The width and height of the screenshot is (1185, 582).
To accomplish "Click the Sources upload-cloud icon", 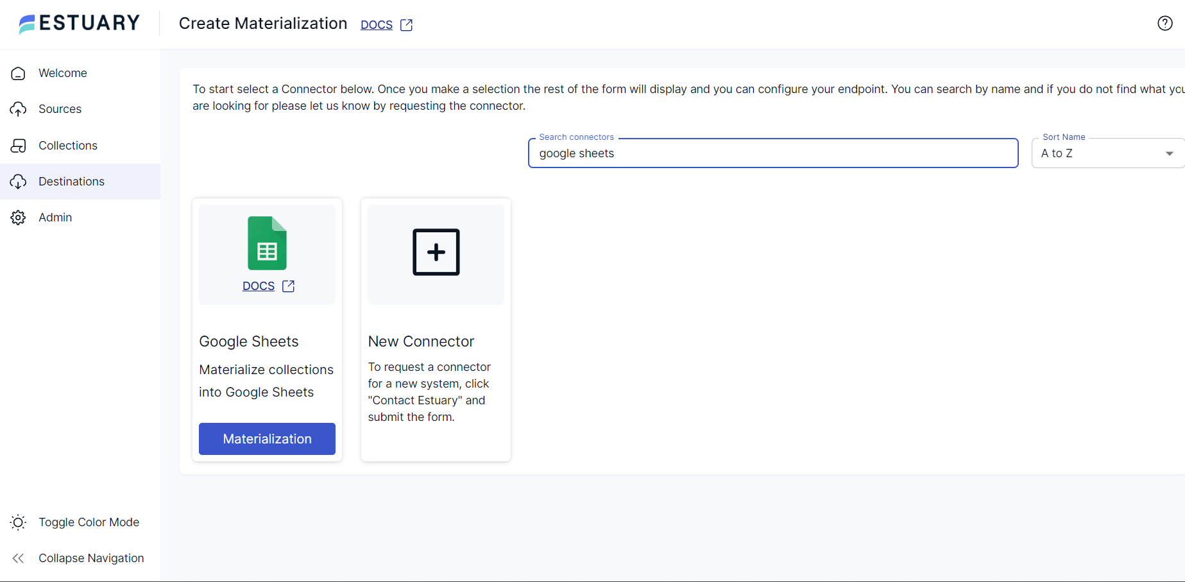I will pos(18,108).
